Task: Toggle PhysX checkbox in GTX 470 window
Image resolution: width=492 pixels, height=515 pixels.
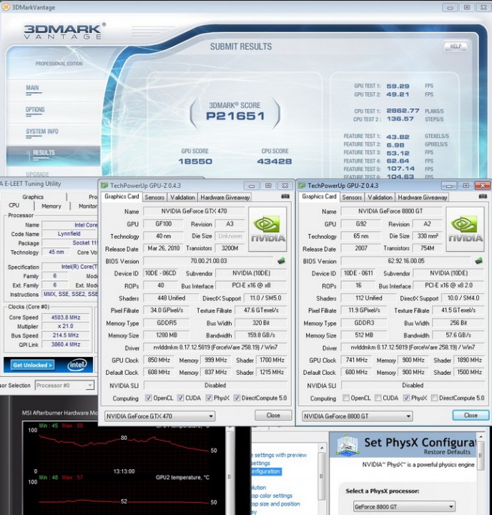Action: click(209, 398)
